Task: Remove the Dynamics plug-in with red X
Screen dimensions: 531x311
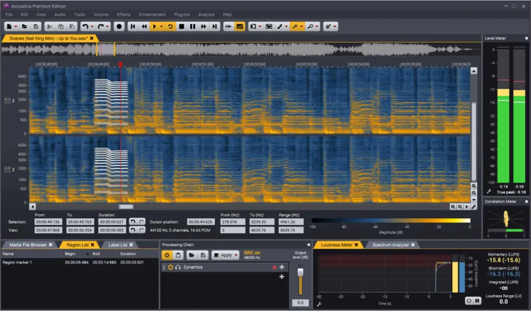Action: (275, 267)
